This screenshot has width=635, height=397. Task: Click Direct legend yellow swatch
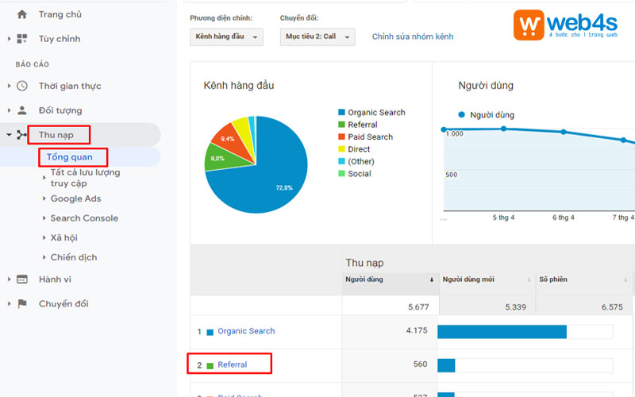point(341,148)
